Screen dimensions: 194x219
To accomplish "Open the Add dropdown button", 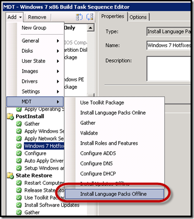I will click(x=15, y=17).
